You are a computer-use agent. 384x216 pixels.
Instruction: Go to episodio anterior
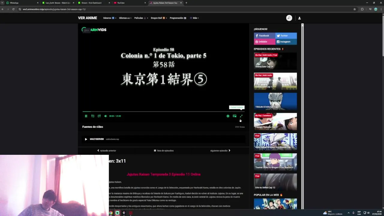[106, 151]
